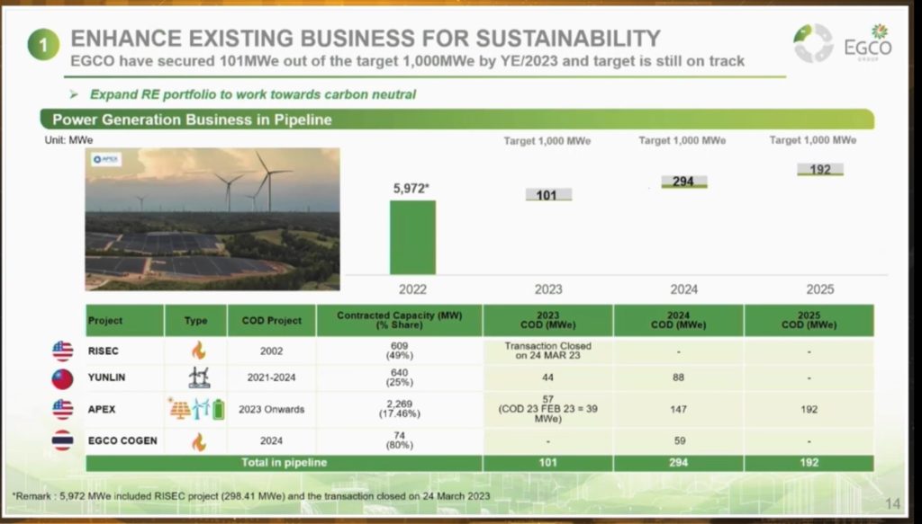
Task: Click the 2024 axis label
Action: click(684, 289)
